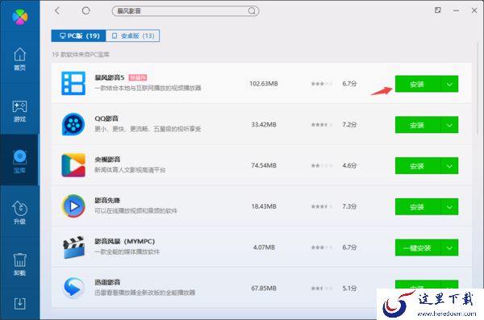This screenshot has height=320, width=484.
Task: Click the 74.54MB size of 央视影音
Action: (264, 165)
